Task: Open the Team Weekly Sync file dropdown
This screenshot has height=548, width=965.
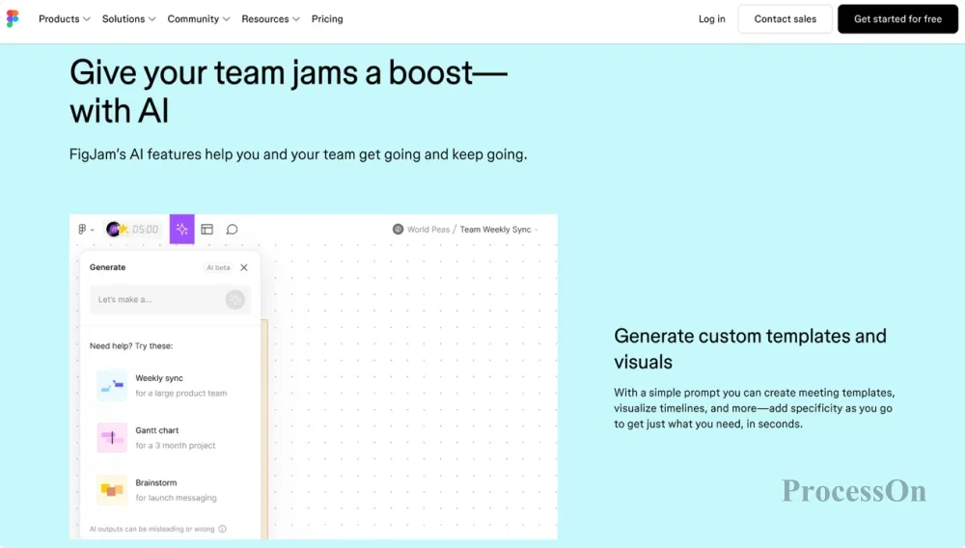Action: [499, 230]
